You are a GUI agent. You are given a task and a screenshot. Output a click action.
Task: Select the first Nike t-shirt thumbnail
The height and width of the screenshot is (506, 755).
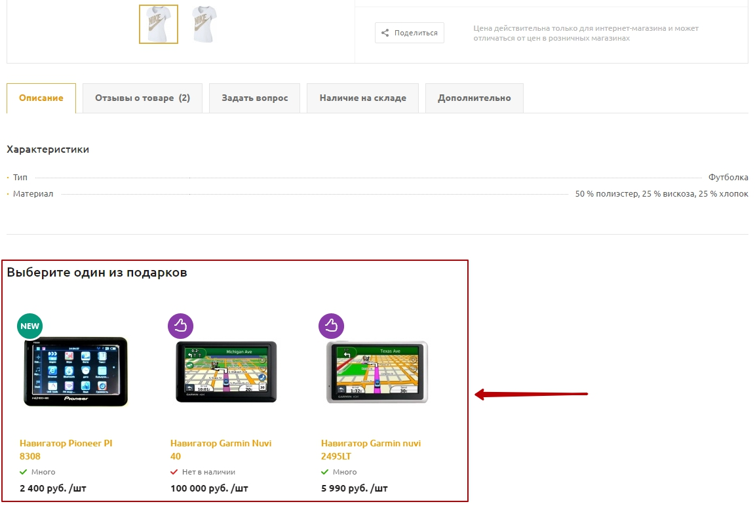(x=159, y=24)
